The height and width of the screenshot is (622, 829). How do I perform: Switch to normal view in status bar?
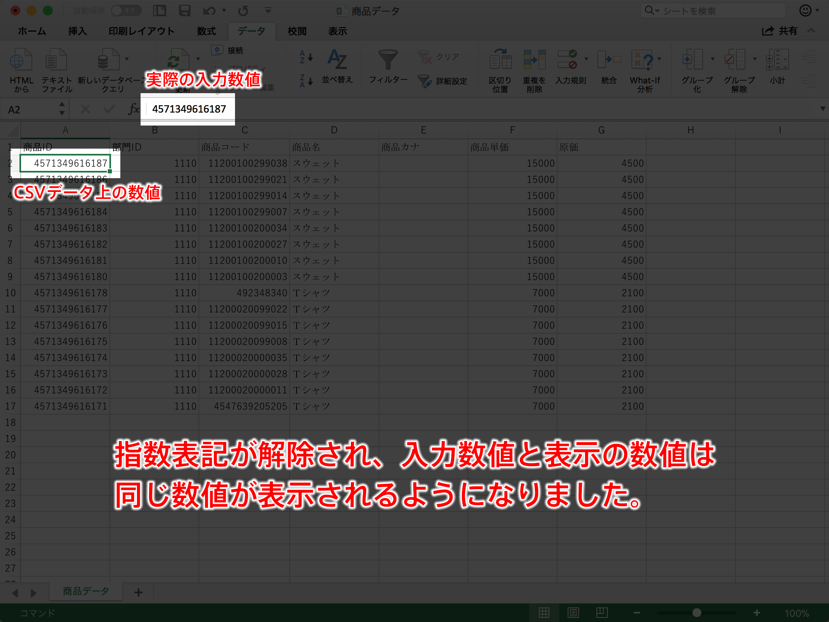[544, 613]
